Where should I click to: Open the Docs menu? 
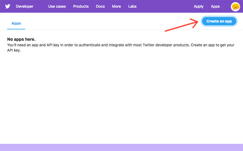pos(100,6)
